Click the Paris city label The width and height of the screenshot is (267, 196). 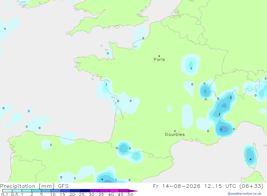coord(159,59)
